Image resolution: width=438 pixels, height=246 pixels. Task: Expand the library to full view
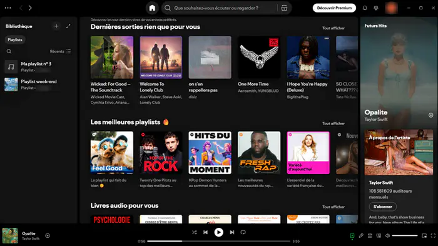68,26
